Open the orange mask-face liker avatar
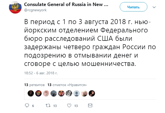165x113 pixels. click(61, 93)
